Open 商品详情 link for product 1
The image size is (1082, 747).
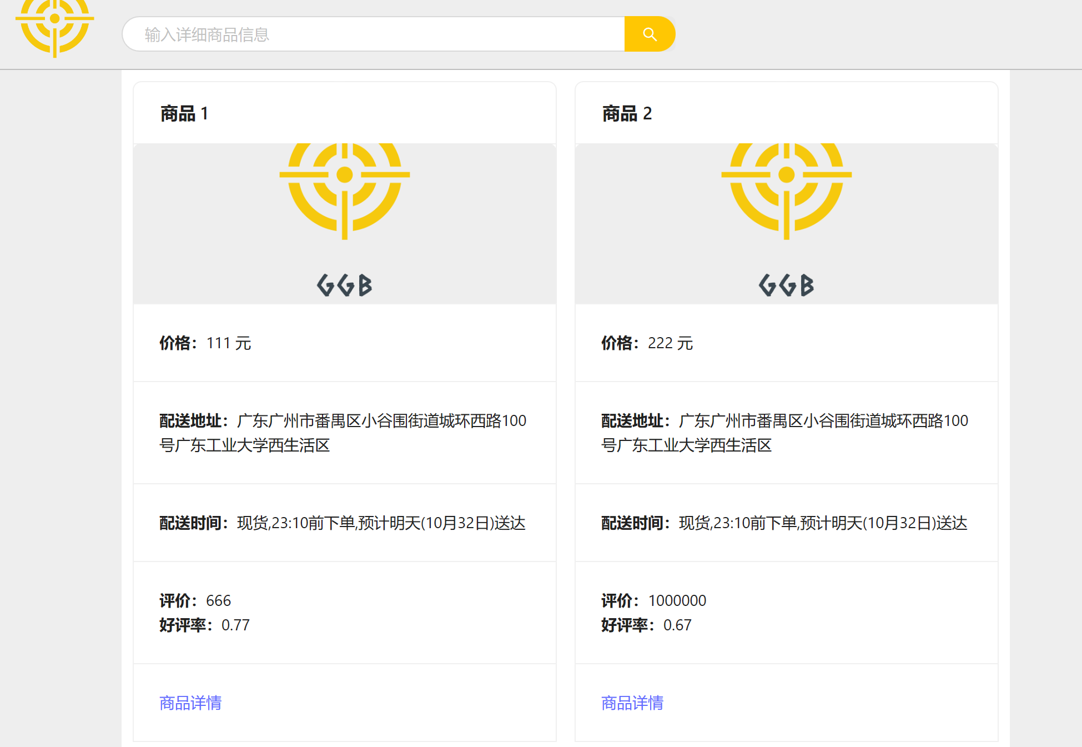tap(190, 703)
